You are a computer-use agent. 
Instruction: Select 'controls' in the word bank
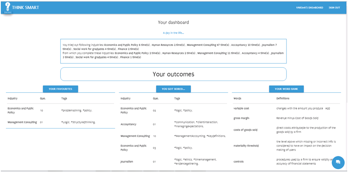(x=238, y=162)
